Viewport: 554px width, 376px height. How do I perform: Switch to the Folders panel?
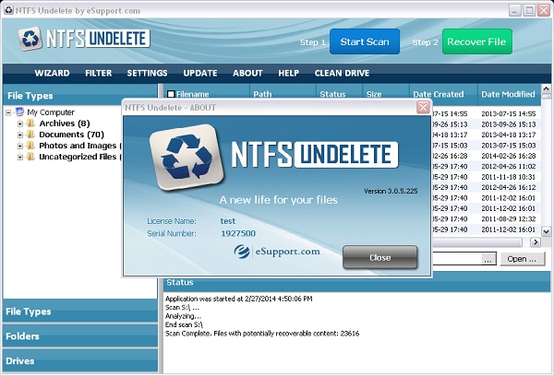[80, 335]
